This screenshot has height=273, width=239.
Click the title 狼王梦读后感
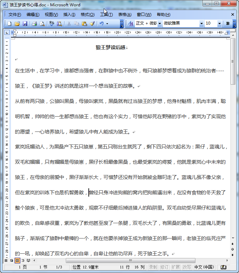(x=111, y=47)
